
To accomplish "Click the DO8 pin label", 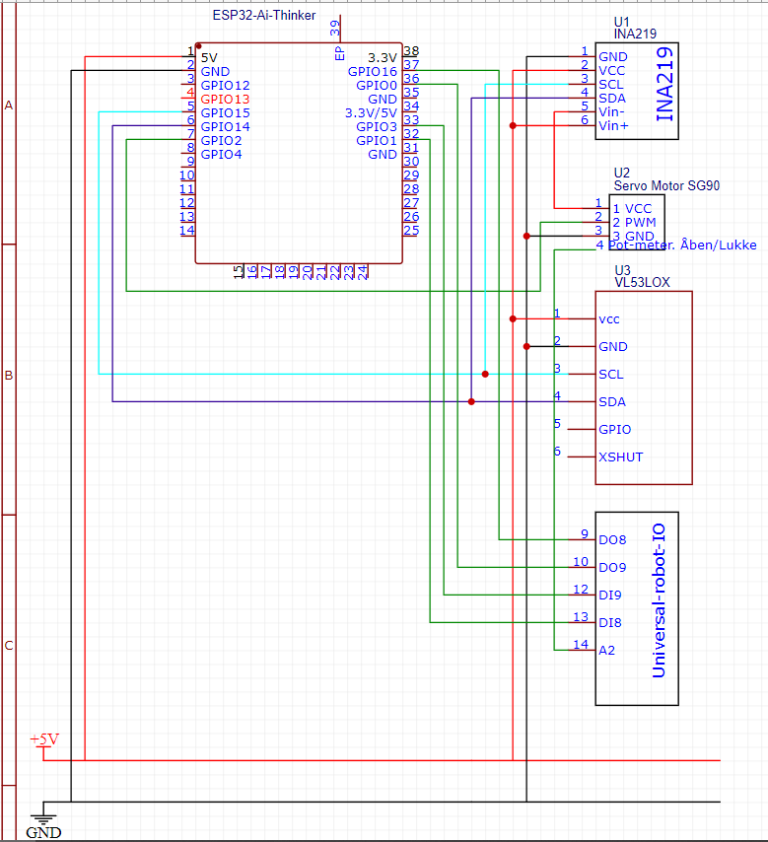I will [x=612, y=540].
